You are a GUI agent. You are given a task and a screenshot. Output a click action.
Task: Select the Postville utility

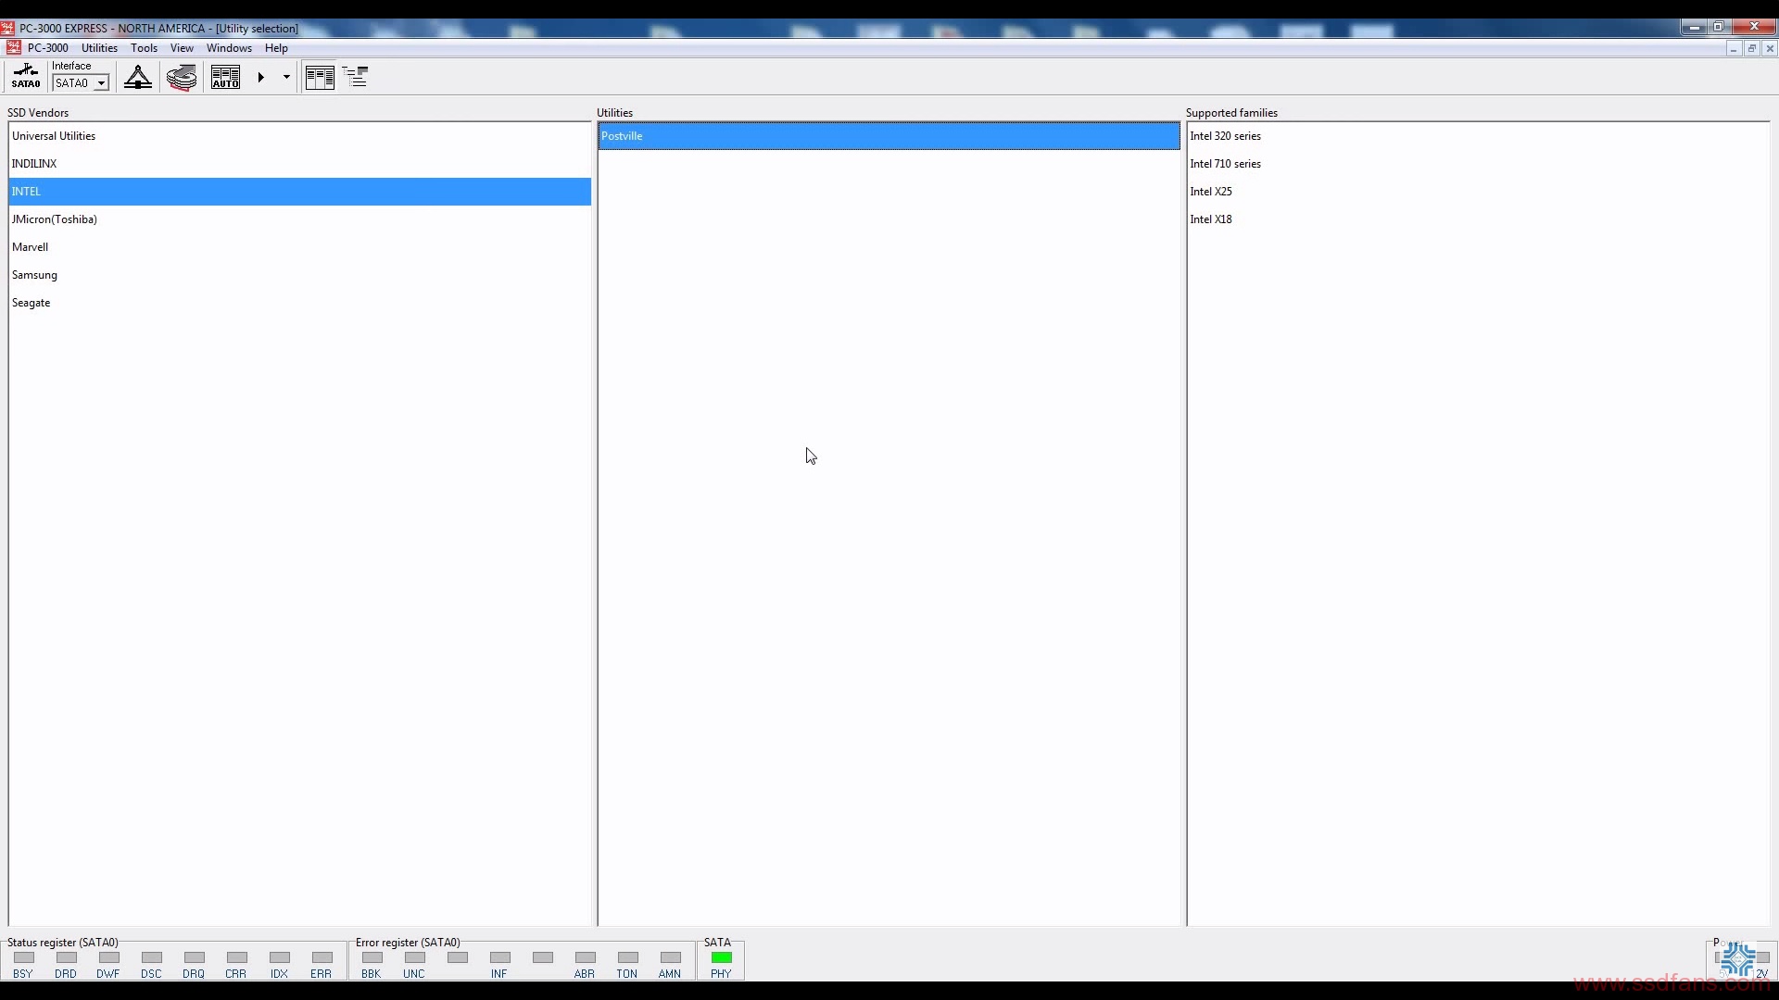click(889, 136)
